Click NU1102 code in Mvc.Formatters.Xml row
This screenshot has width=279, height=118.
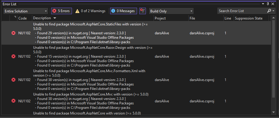pos(24,80)
